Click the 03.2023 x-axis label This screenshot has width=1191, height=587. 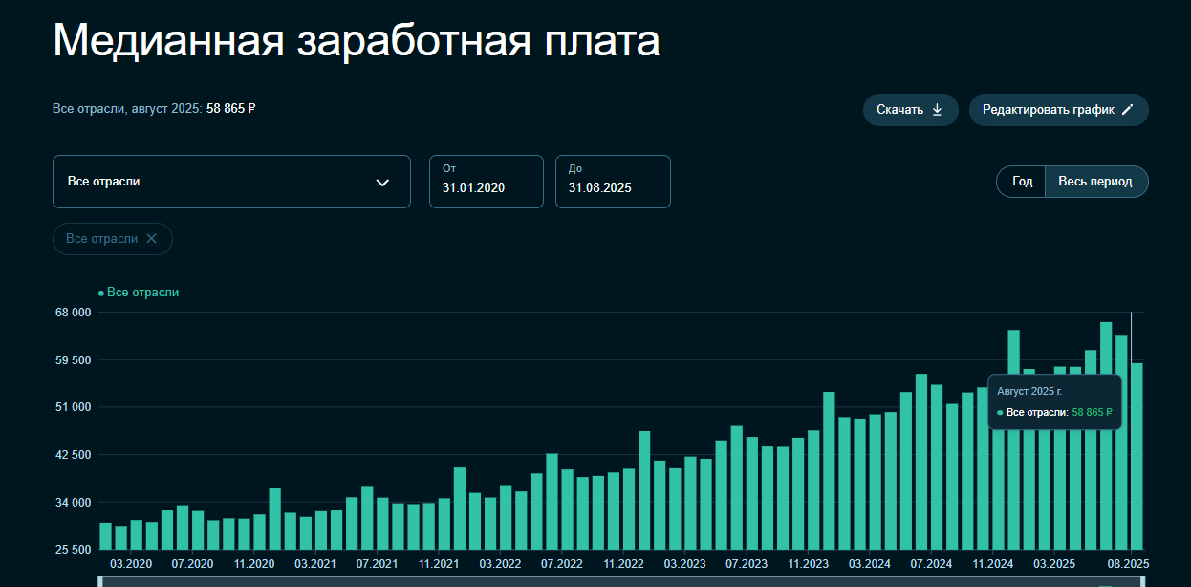click(x=684, y=564)
